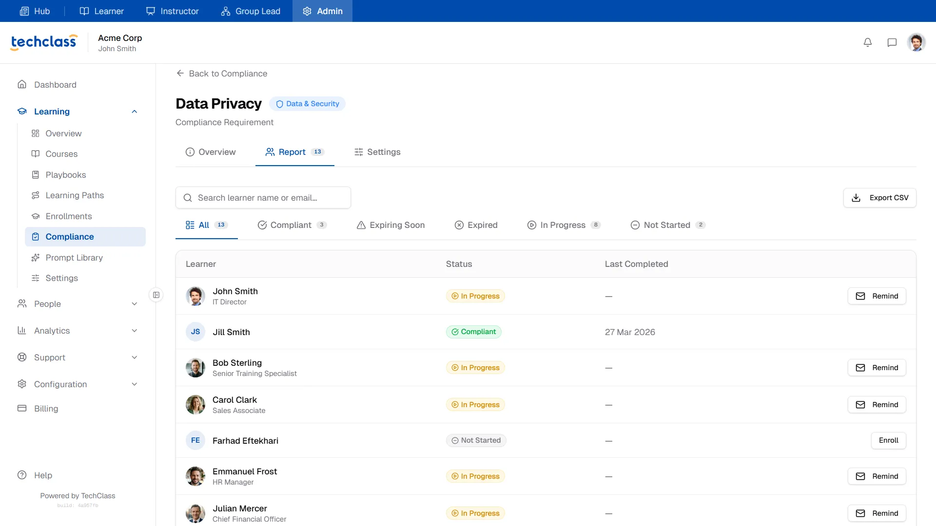The width and height of the screenshot is (936, 526).
Task: Click Bob Sterling's avatar
Action: click(195, 368)
